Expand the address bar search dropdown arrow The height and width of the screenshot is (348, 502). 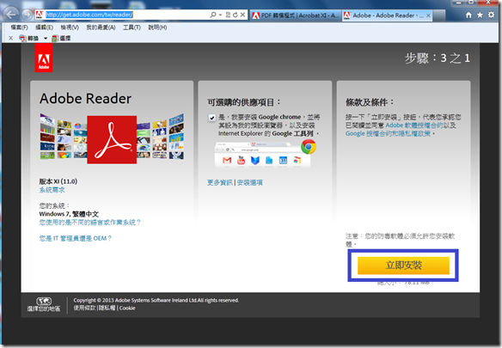coord(220,15)
